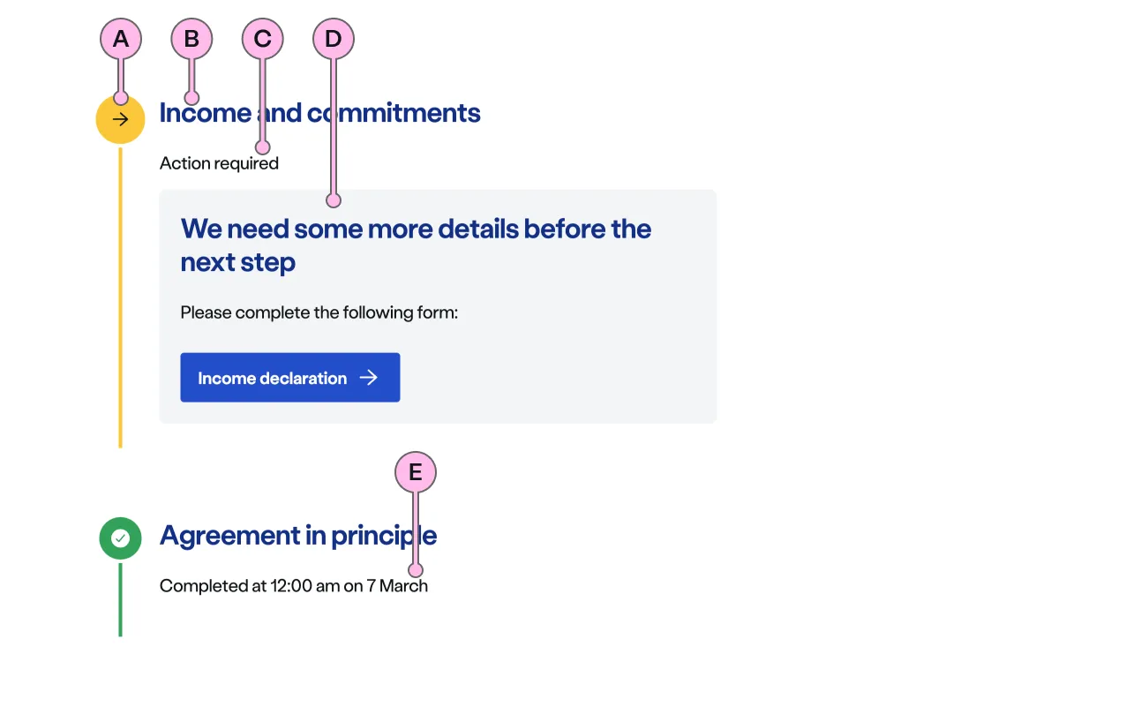Click the yellow timeline connector line

(x=120, y=300)
